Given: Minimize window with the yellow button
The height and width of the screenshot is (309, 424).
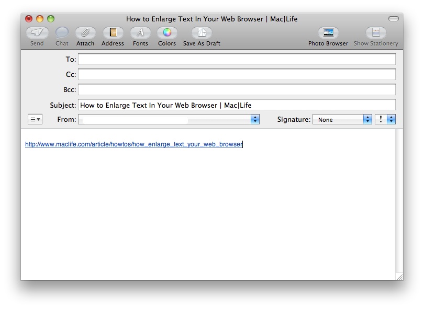Looking at the screenshot, I should coord(40,19).
